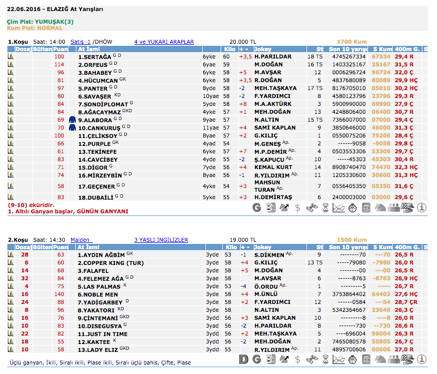This screenshot has width=437, height=374.
Task: Click the binoculars icon under race 1
Action: [x=312, y=208]
